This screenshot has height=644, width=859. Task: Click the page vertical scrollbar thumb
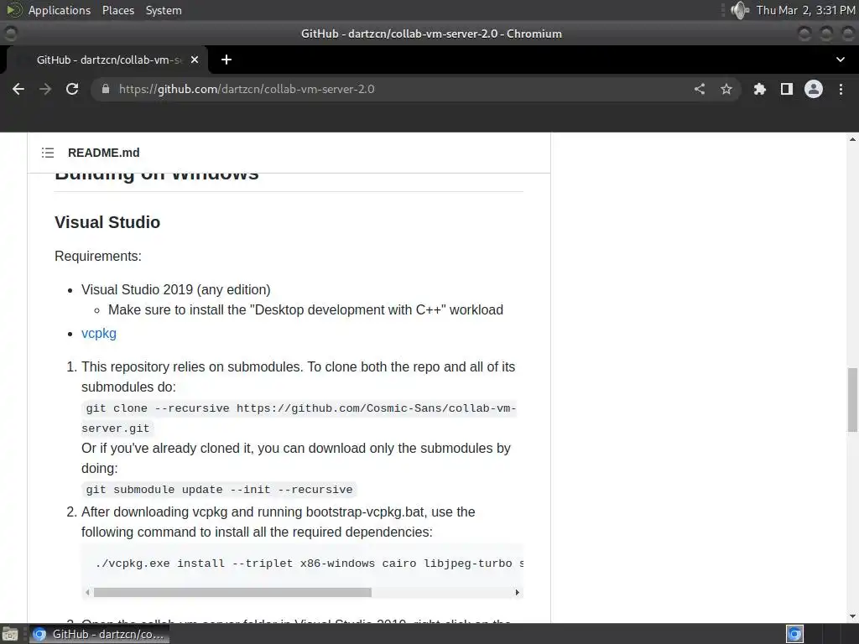coord(852,400)
